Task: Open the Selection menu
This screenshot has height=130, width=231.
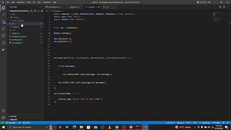Action: [21, 2]
